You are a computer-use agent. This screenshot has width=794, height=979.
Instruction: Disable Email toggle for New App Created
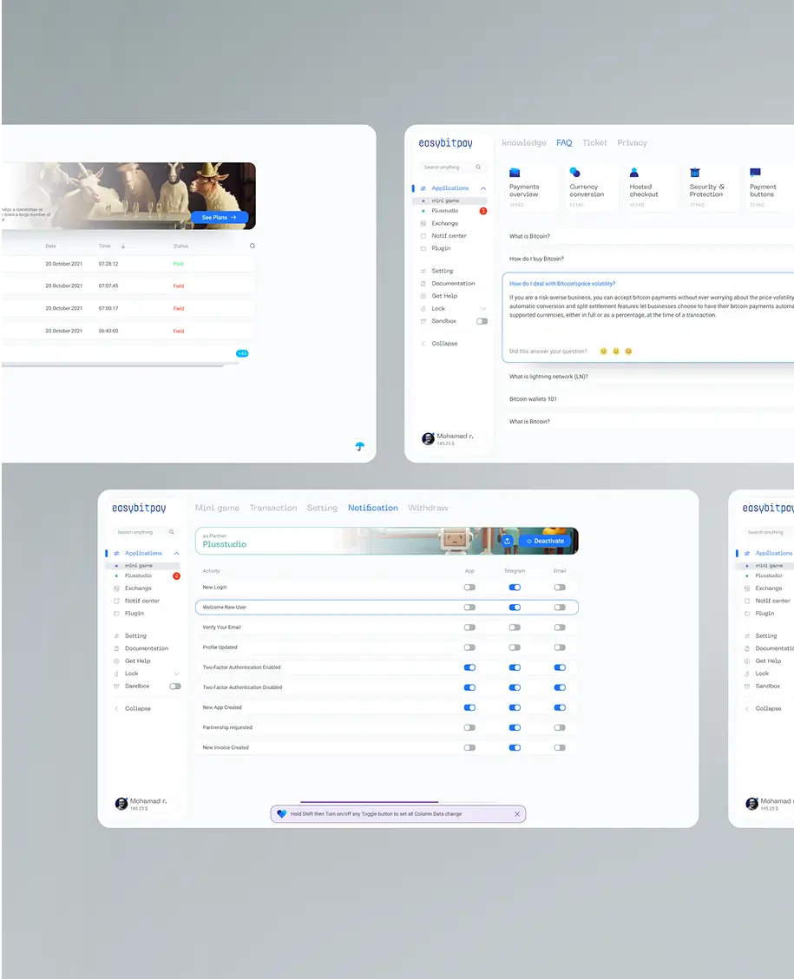coord(560,707)
